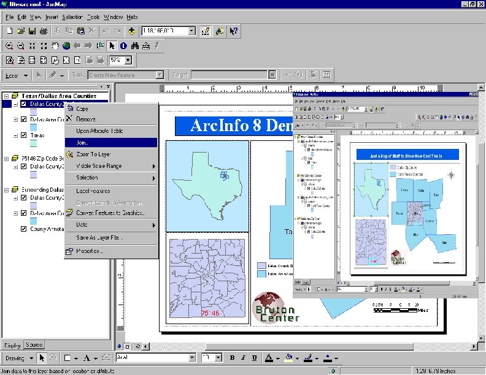The height and width of the screenshot is (375, 486).
Task: Open the Drawing menu dropdown
Action: 19,358
